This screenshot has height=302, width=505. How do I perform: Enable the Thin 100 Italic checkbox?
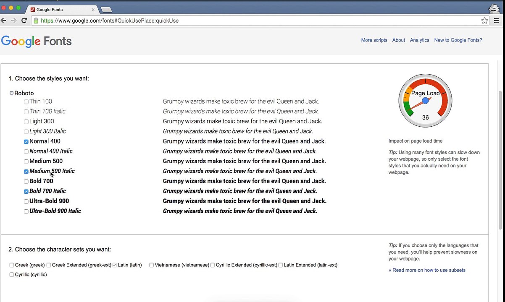coord(26,112)
